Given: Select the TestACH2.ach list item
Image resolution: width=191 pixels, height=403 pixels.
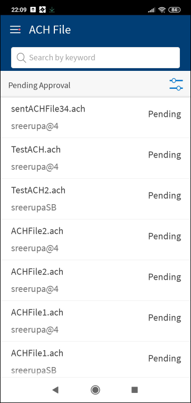Looking at the screenshot, I should 96,199.
